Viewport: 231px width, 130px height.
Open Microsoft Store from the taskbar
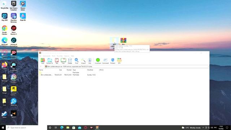tap(74, 127)
